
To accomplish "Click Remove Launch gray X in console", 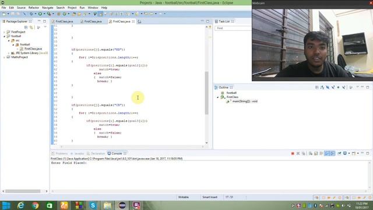I will pos(298,153).
